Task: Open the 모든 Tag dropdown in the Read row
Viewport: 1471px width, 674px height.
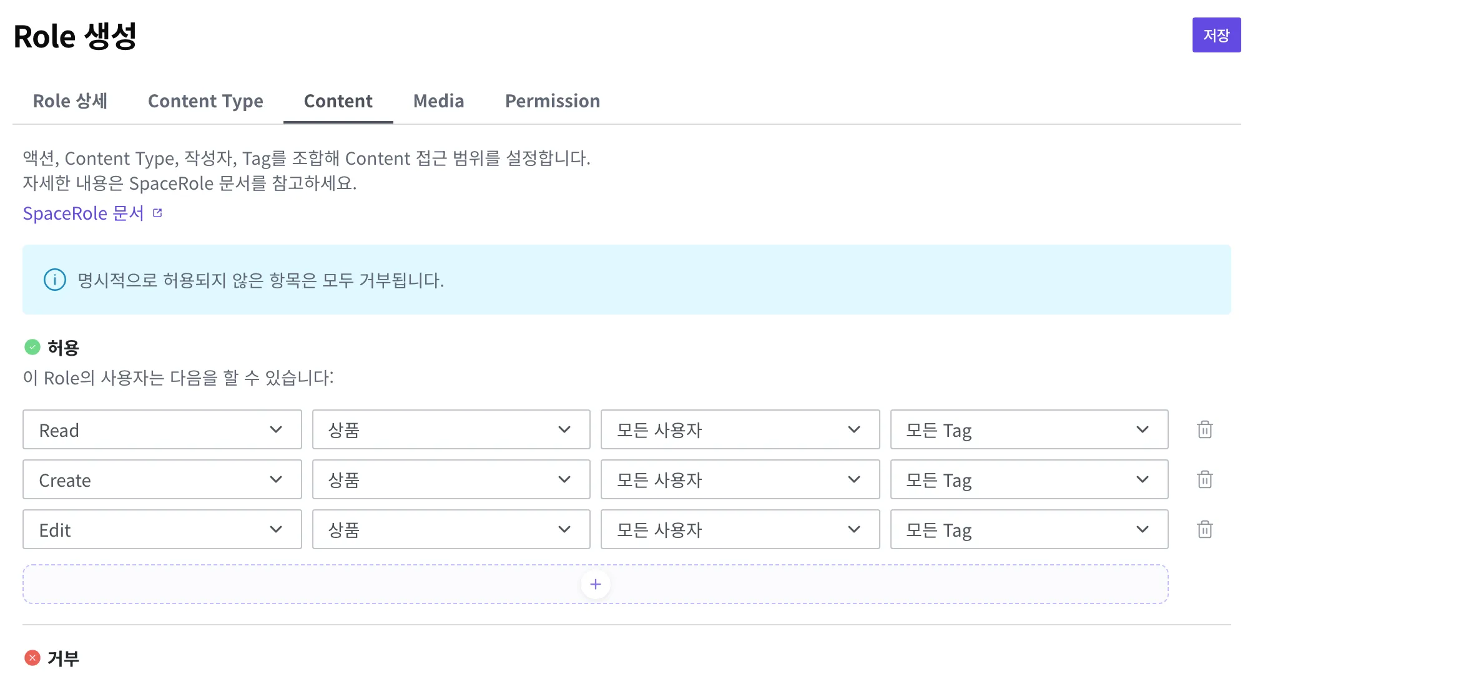Action: [1030, 429]
